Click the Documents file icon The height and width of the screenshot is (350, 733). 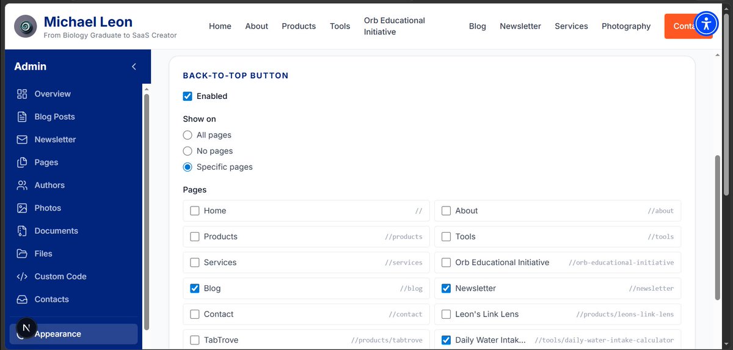tap(22, 231)
